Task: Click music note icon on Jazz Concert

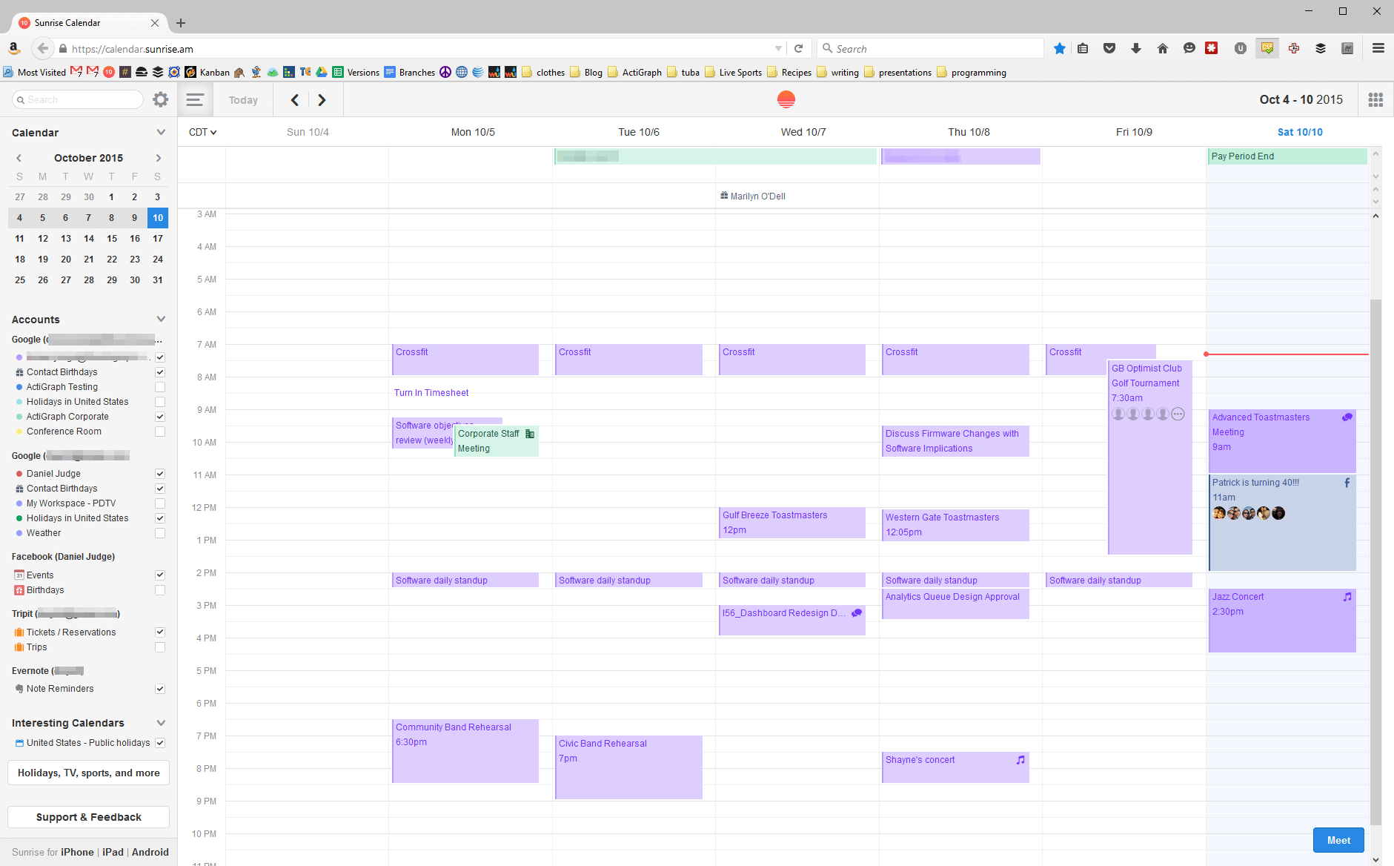Action: click(x=1347, y=596)
